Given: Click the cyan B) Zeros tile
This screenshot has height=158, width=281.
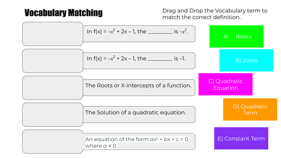Looking at the screenshot, I should (x=246, y=60).
